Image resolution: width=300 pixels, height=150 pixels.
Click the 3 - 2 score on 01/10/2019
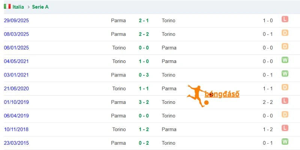[144, 102]
